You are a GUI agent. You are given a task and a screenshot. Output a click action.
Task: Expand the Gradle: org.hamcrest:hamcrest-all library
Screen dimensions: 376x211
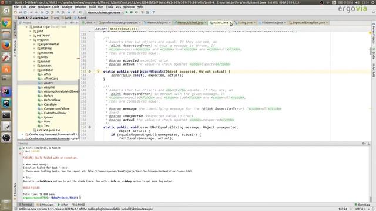pos(23,134)
